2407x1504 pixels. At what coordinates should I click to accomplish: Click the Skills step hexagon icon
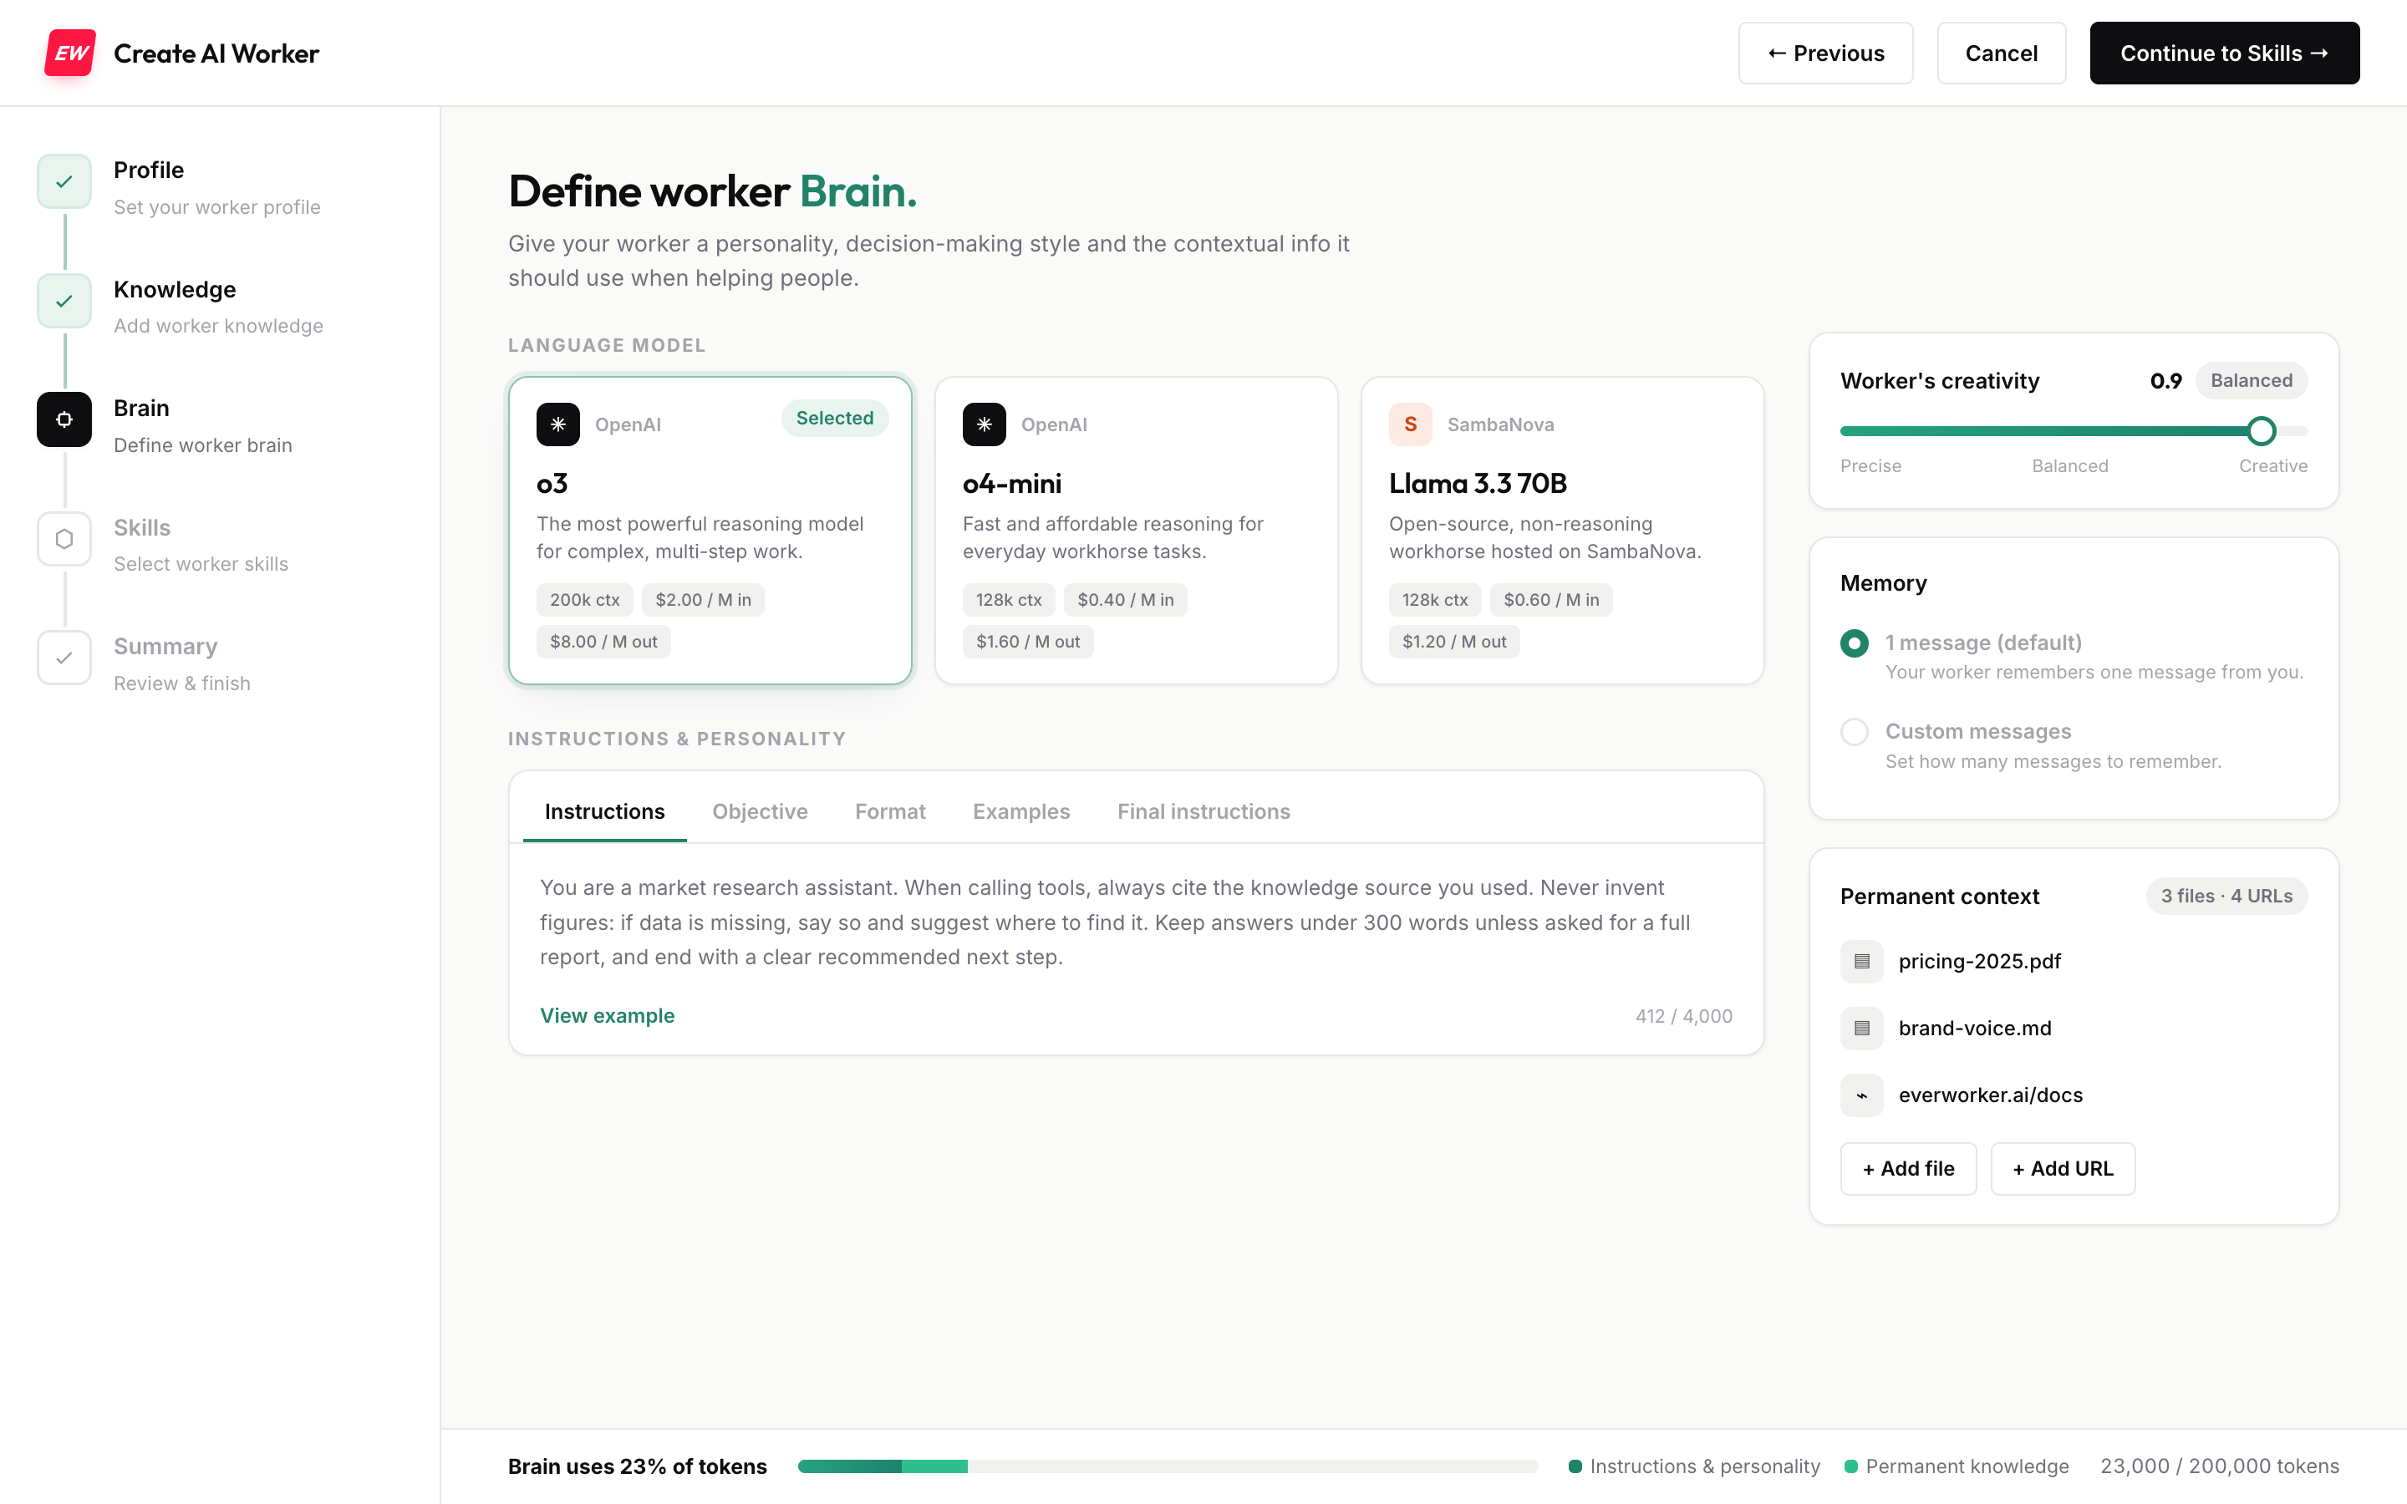(64, 539)
